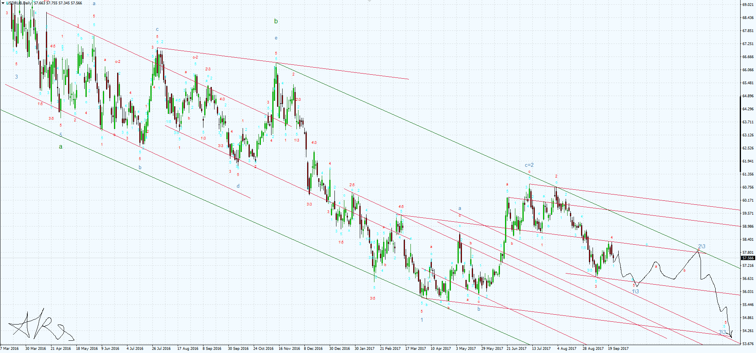Click the 30 Dec 2016 date label
756x353 pixels.
tap(340, 349)
